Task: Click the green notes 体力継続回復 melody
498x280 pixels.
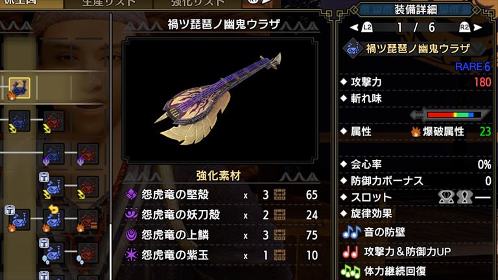Action: coord(384,271)
